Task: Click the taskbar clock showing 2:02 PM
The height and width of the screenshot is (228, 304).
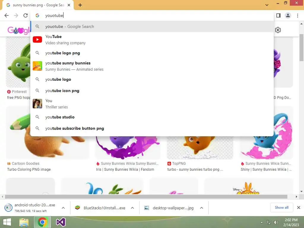Action: (291, 222)
